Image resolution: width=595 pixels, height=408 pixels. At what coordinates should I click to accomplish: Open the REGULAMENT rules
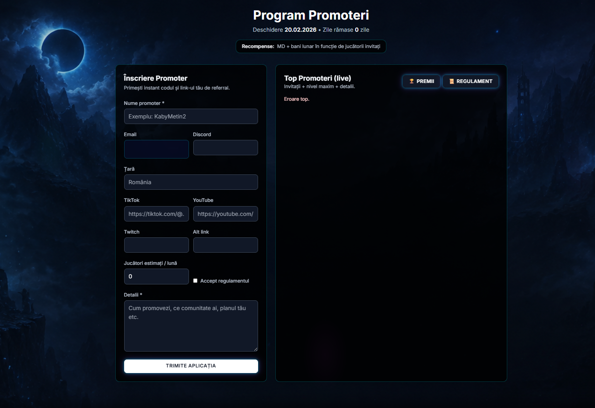471,81
